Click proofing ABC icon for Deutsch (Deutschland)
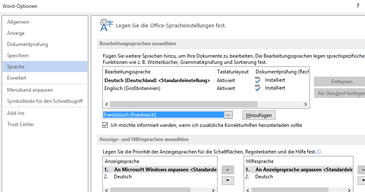 258,80
